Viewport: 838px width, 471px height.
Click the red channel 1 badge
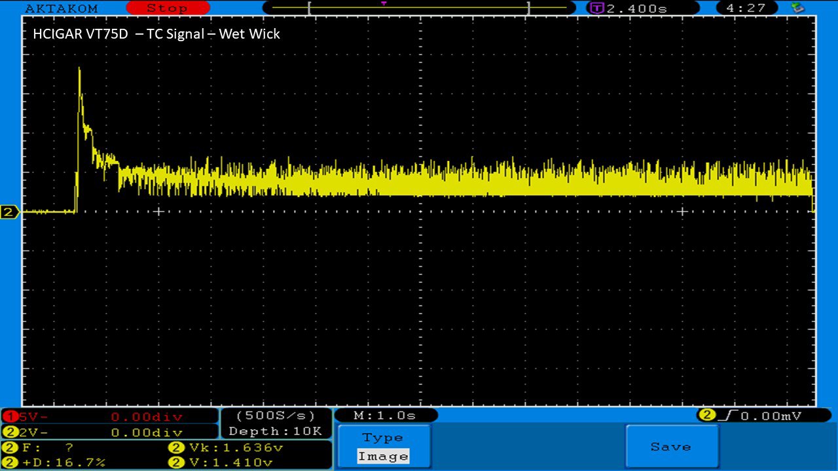click(10, 417)
